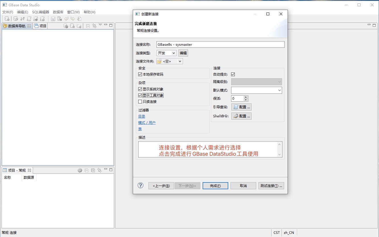The height and width of the screenshot is (237, 379).
Task: Click the right curved arrow toolbar icon
Action: [x=73, y=19]
